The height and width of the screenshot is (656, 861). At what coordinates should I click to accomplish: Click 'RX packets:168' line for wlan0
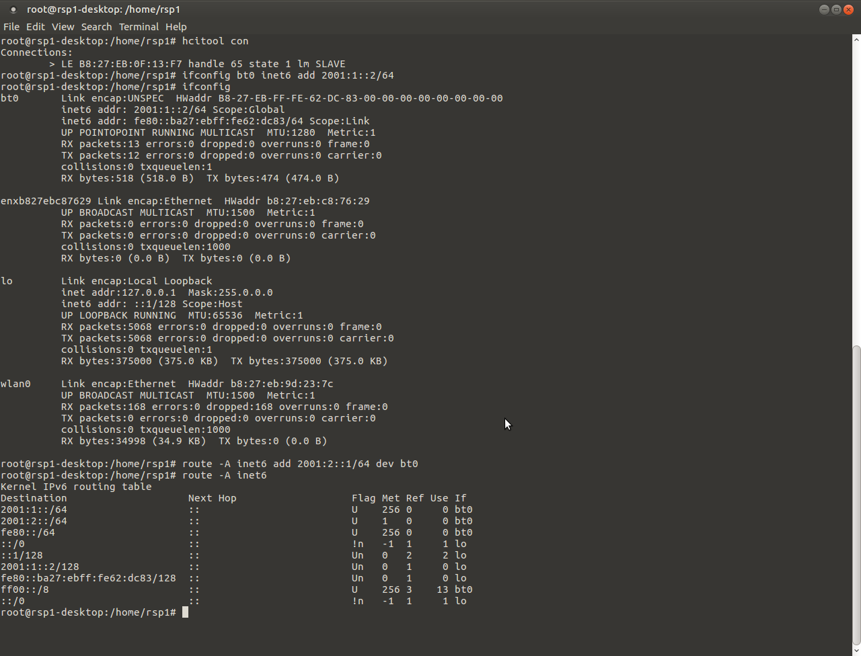click(x=225, y=407)
